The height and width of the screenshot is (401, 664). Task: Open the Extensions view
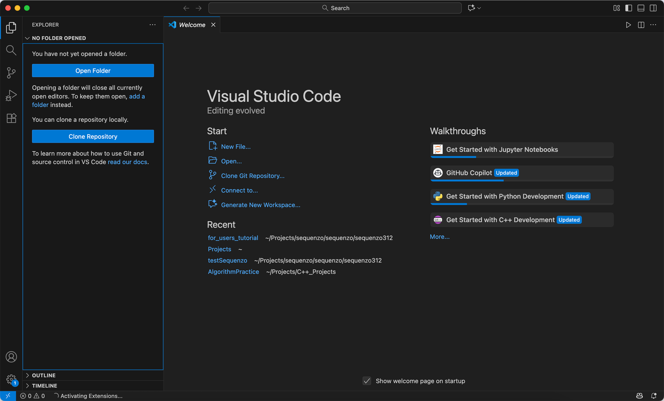coord(11,119)
